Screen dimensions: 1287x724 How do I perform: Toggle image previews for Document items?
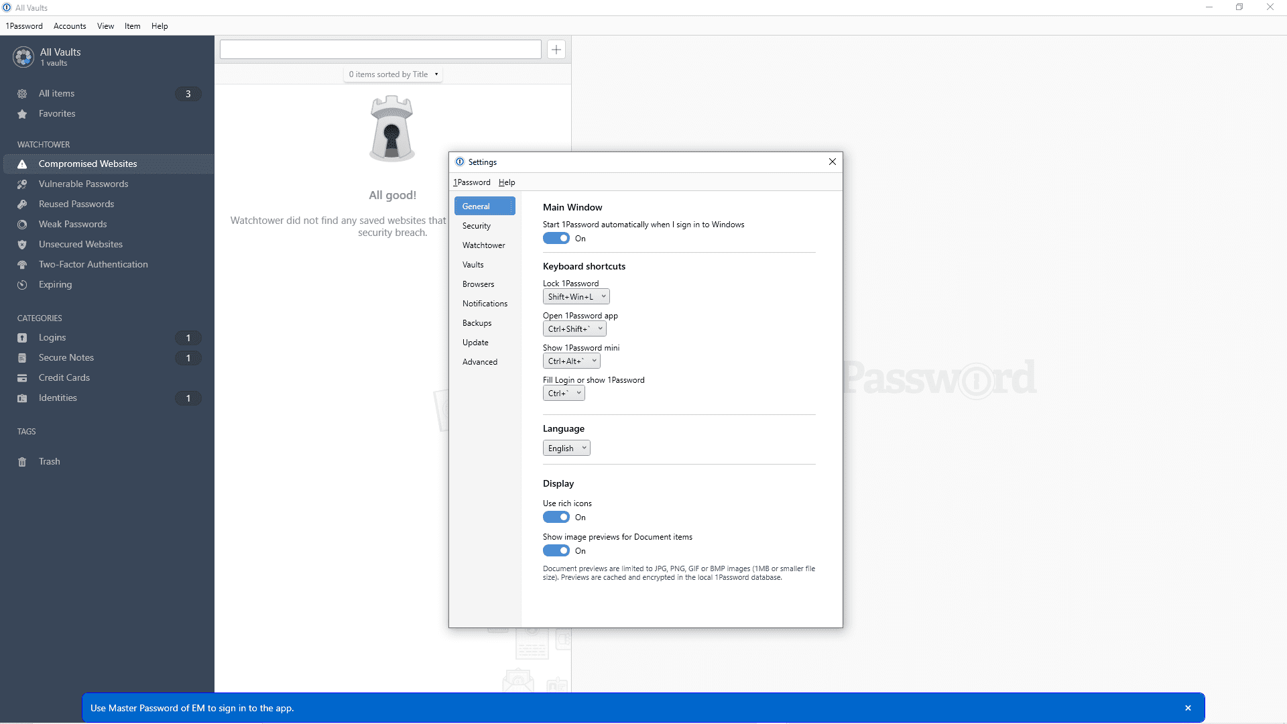click(556, 550)
